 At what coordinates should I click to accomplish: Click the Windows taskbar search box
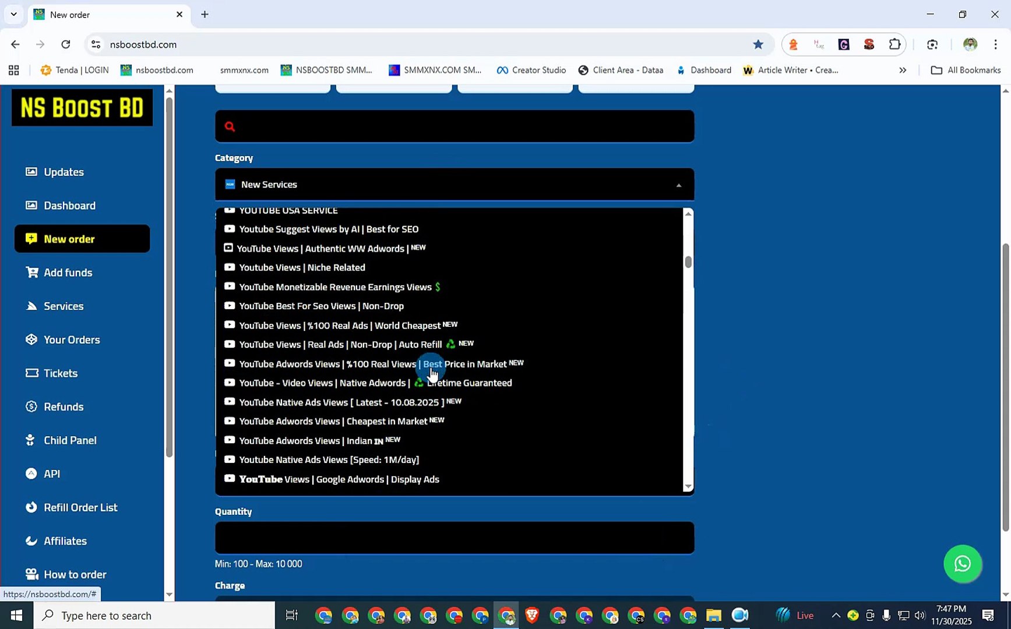tap(154, 615)
